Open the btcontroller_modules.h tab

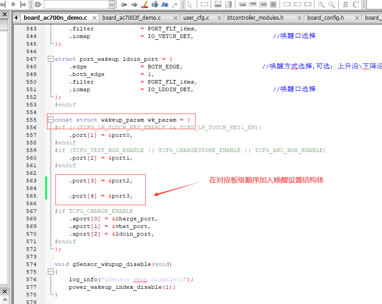[255, 18]
